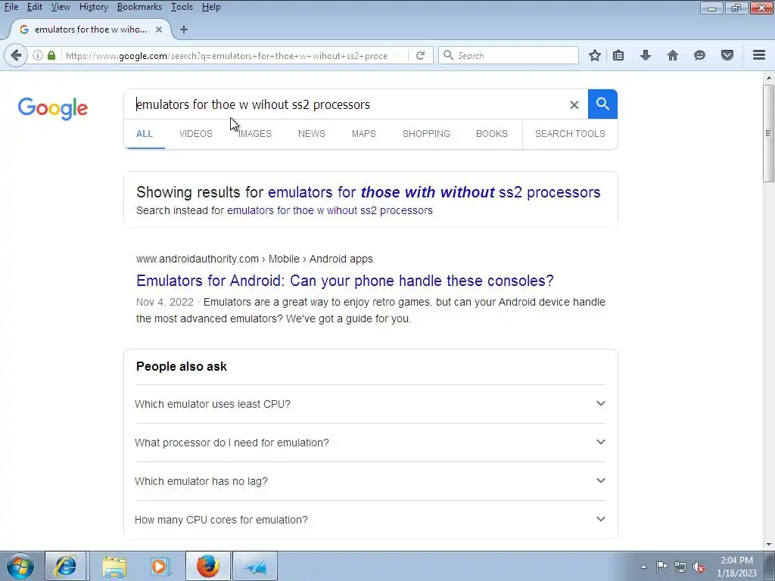775x581 pixels.
Task: Open the History menu
Action: pos(93,7)
